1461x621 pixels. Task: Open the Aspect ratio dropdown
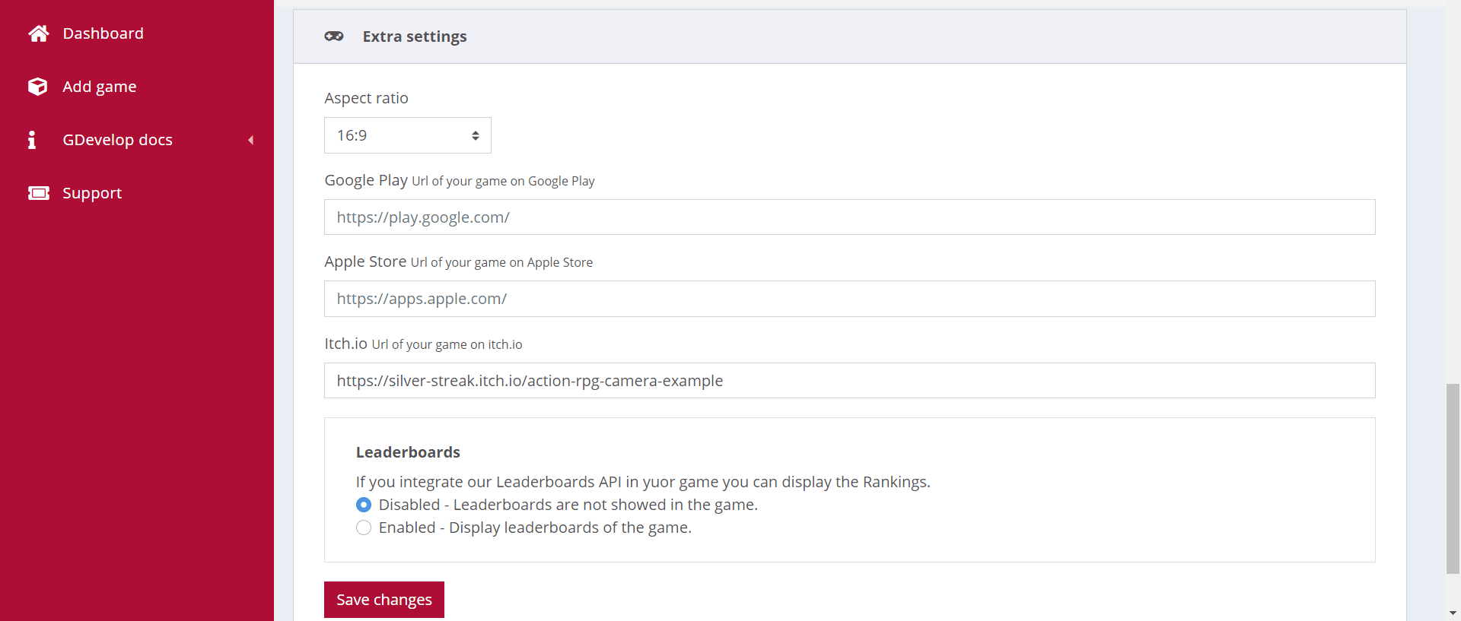(x=407, y=135)
